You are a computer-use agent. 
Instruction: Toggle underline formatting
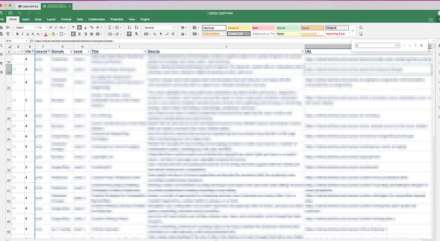27,34
